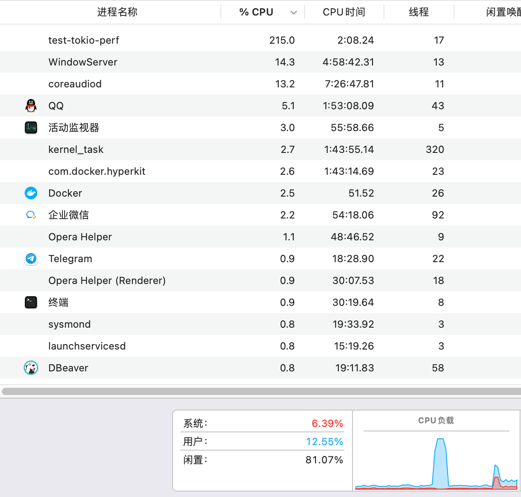
Task: Select the 终端 process name
Action: click(x=58, y=303)
